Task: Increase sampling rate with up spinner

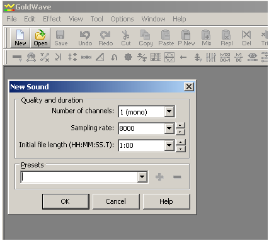Action: pyautogui.click(x=180, y=126)
